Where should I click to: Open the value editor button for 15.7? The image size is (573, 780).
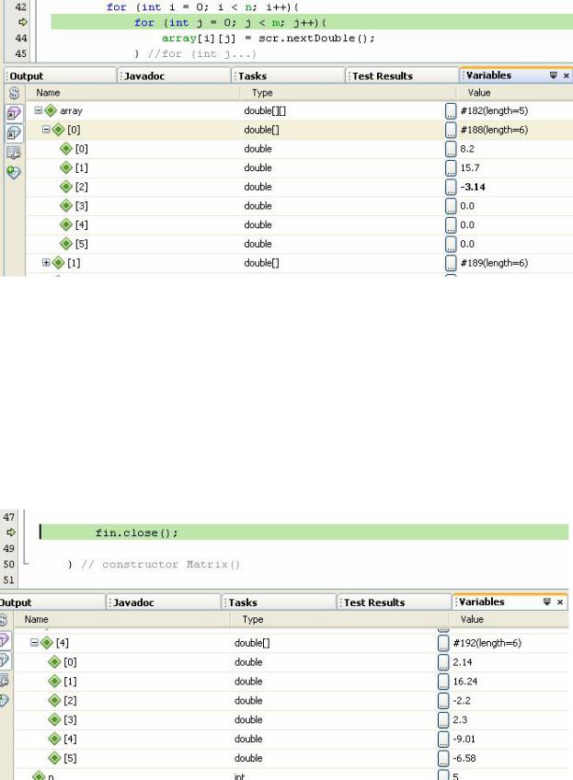(451, 167)
